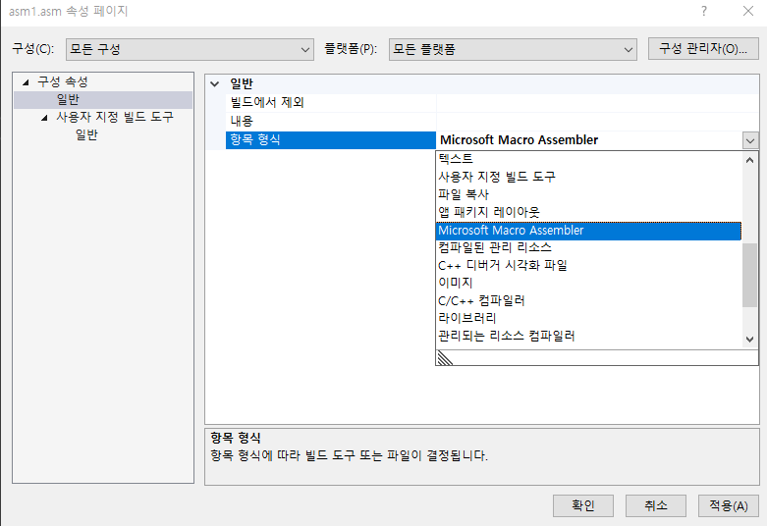The image size is (767, 526).
Task: Choose 라이브러리 from the list
Action: (588, 318)
